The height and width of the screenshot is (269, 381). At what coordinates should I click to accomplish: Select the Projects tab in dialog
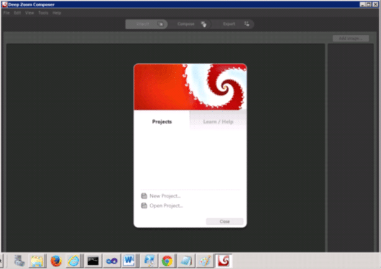[x=162, y=121]
